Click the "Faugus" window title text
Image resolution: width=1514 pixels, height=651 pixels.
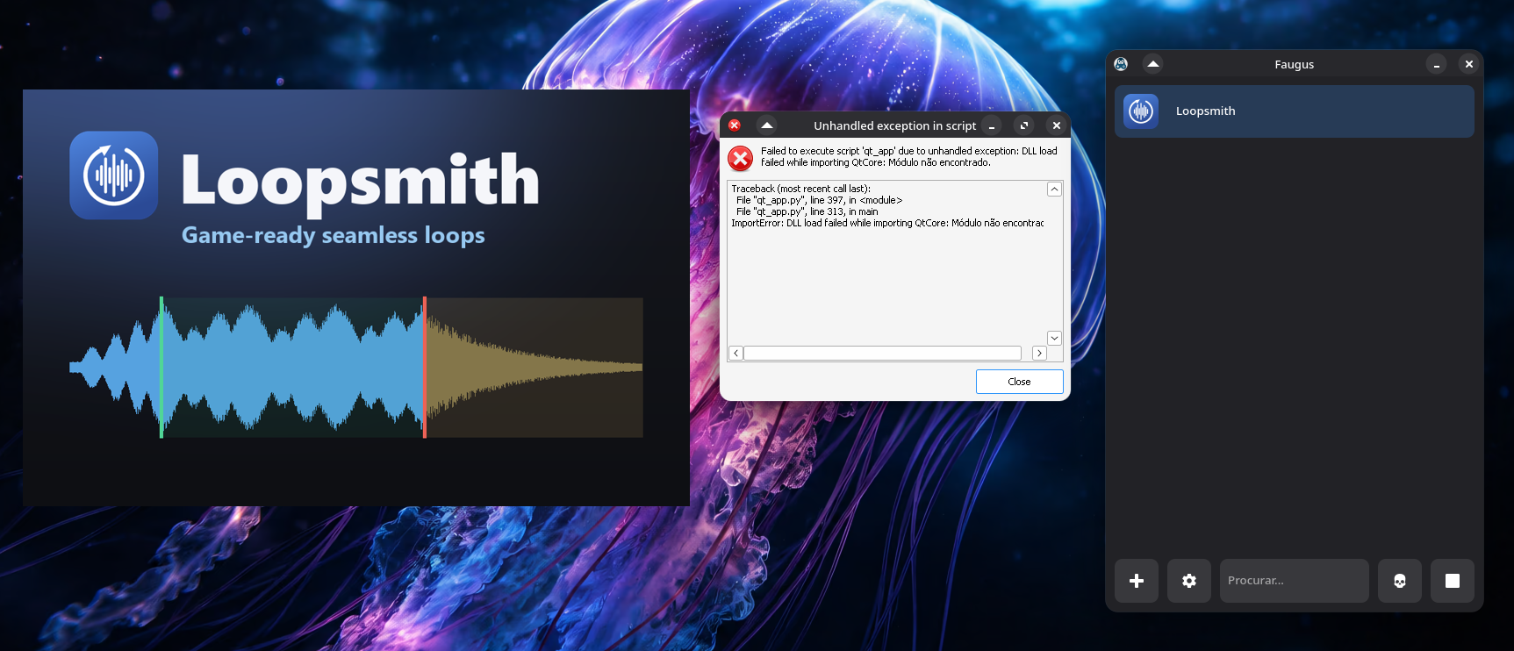click(1295, 64)
